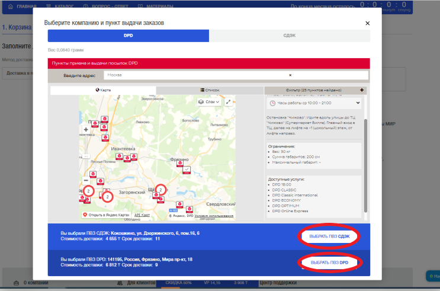Screen dimensions: 440x291
Task: Open map in Яндекс Картах link
Action: pos(107,215)
